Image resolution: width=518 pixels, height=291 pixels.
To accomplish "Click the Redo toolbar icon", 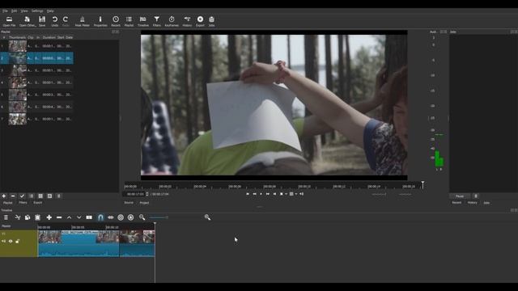I will [x=66, y=22].
